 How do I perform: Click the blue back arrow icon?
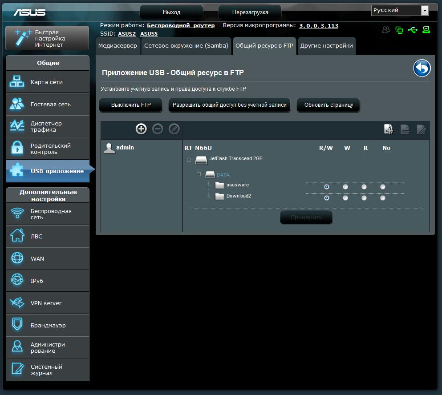pos(422,68)
